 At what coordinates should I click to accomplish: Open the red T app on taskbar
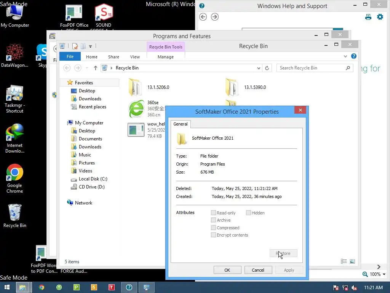tap(111, 287)
